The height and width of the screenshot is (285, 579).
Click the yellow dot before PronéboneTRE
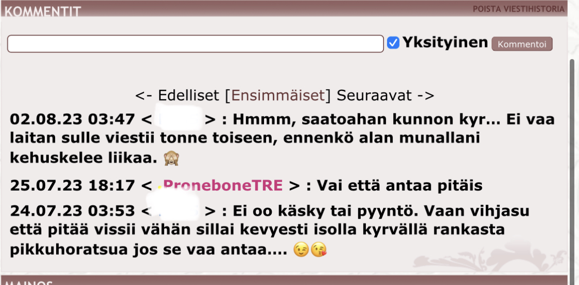[159, 187]
